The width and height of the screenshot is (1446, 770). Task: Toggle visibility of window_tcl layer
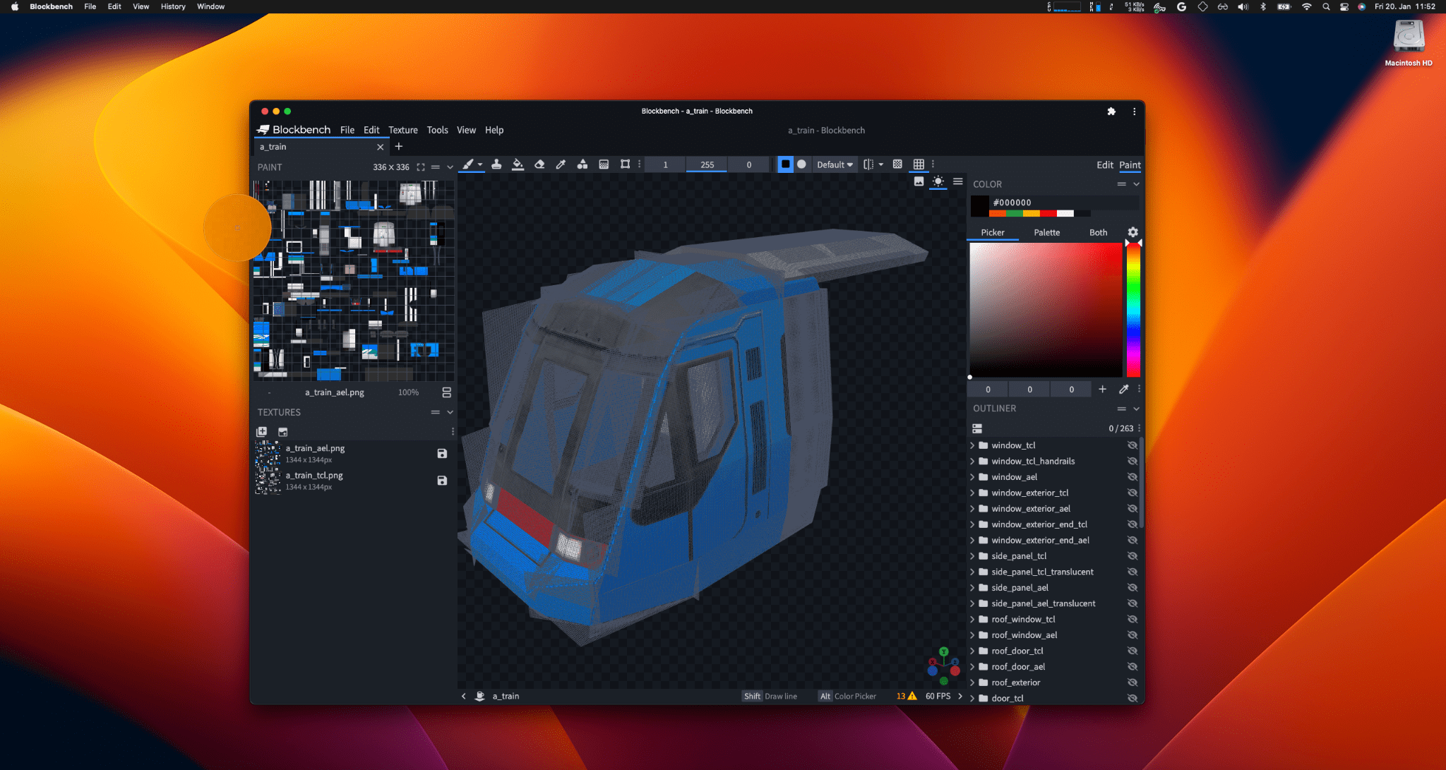pos(1131,445)
